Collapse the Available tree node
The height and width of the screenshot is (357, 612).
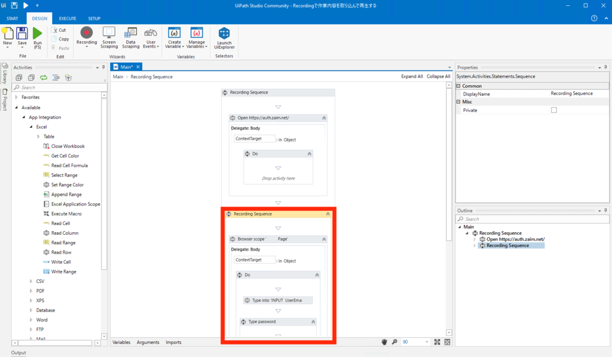[16, 107]
